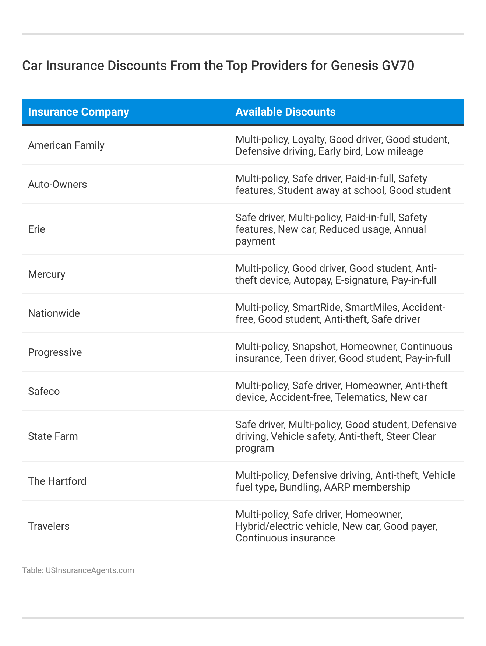The width and height of the screenshot is (486, 646).
Task: Click the Available Discounts column header
Action: pyautogui.click(x=285, y=112)
